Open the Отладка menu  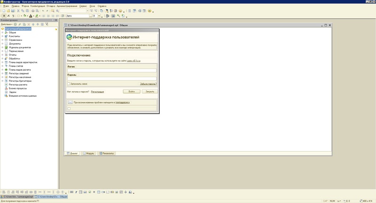[x=51, y=6]
